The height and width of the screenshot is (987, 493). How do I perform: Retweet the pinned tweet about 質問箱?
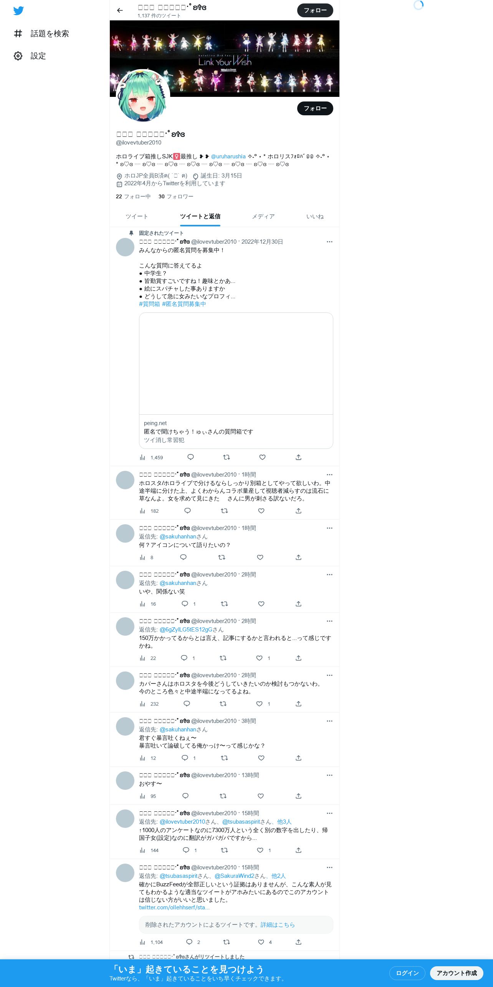[227, 457]
